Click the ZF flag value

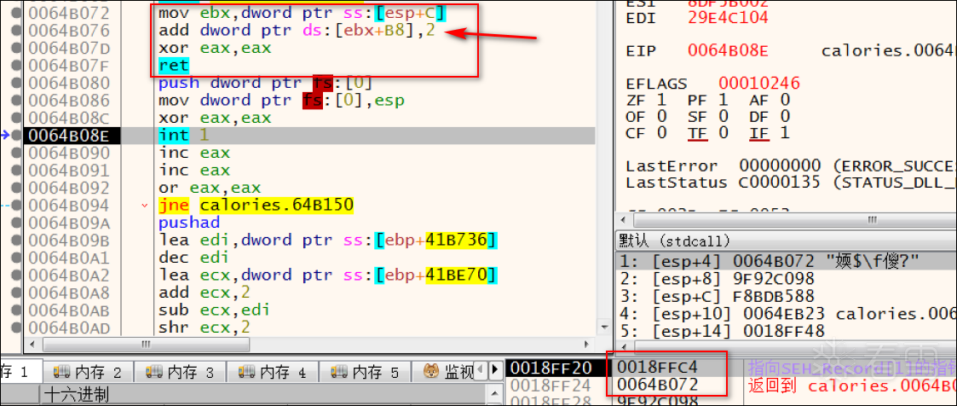[662, 100]
